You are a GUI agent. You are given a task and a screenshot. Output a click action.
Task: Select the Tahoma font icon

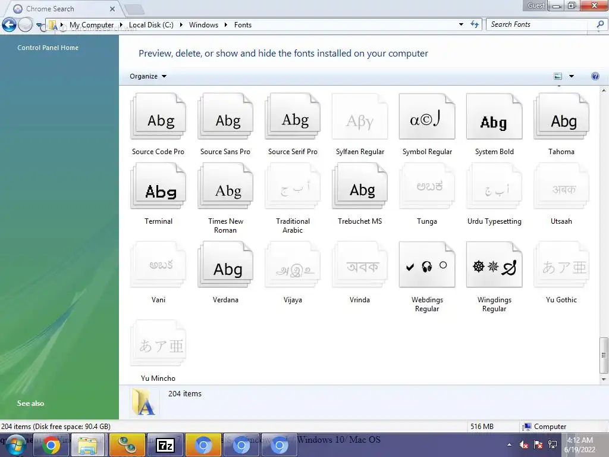(561, 116)
